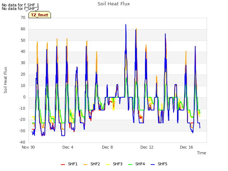Select the SHF2 legend label

95,164
